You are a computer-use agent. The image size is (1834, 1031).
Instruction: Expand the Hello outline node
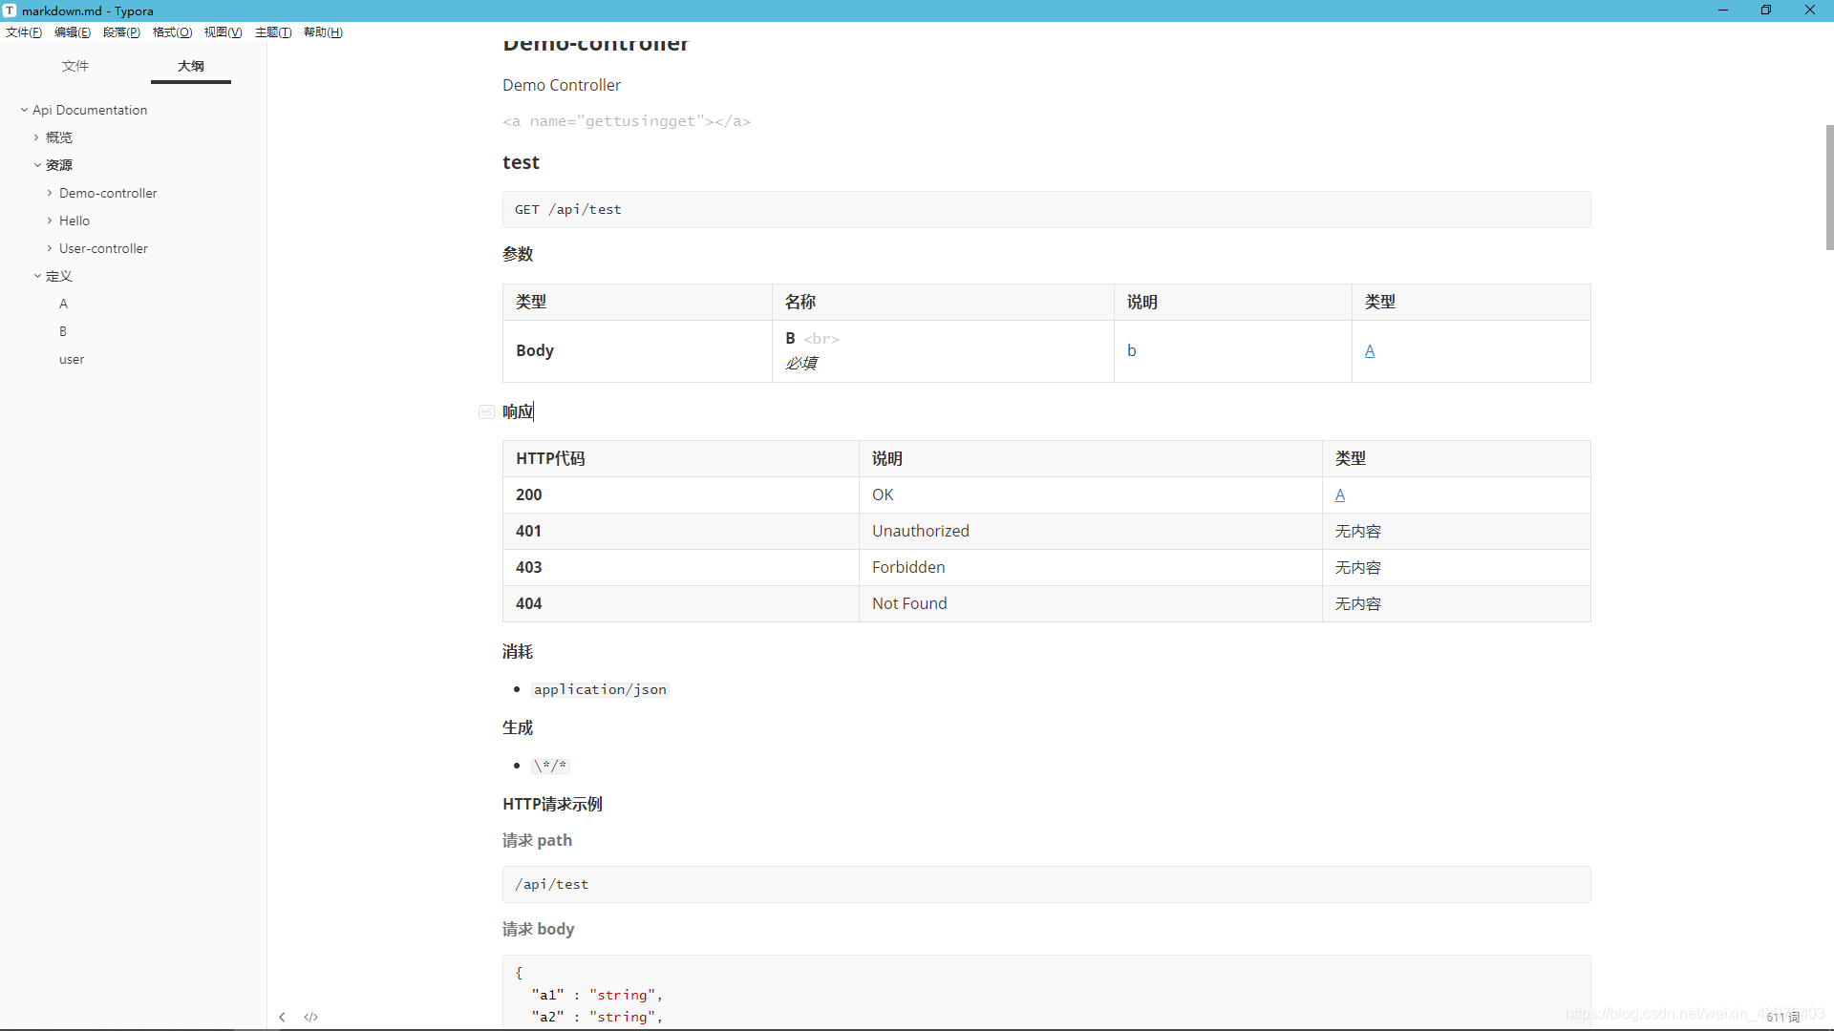pyautogui.click(x=51, y=221)
